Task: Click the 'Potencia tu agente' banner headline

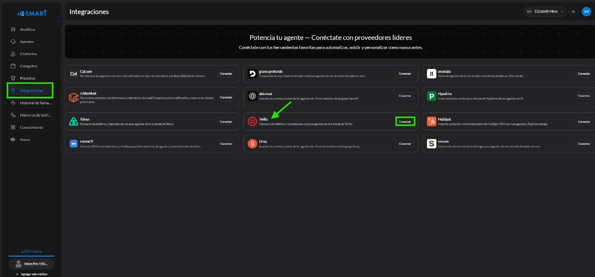Action: point(331,38)
